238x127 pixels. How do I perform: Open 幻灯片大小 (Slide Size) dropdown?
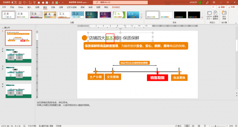pyautogui.click(x=209, y=15)
